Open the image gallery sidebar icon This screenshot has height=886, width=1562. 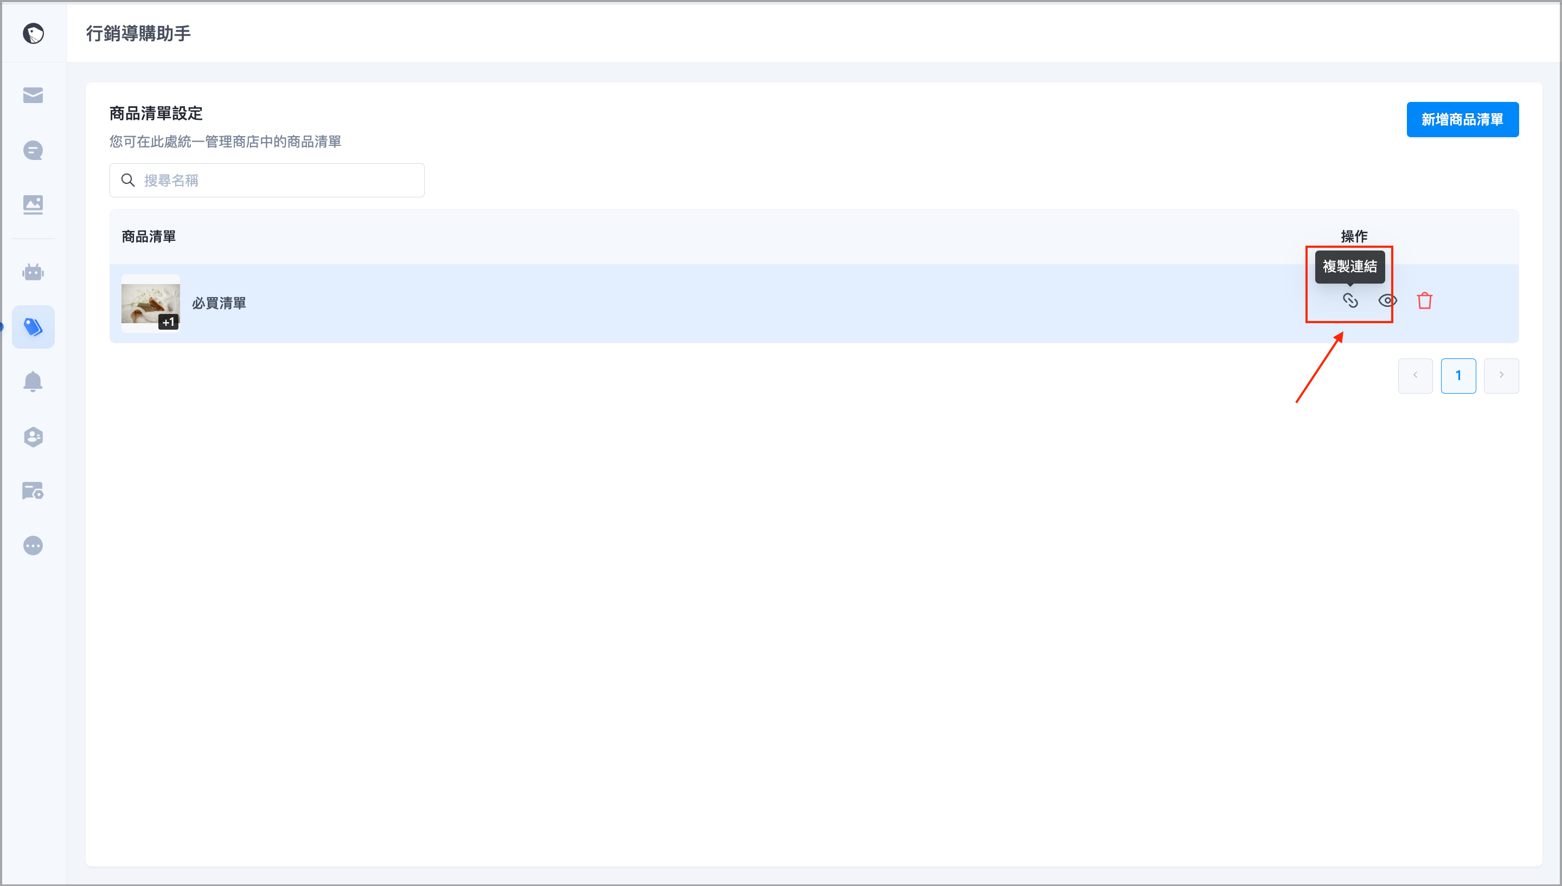33,205
